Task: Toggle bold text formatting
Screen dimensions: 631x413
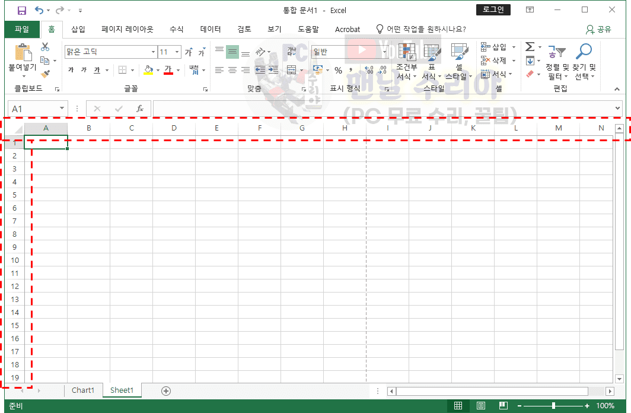Action: pos(71,70)
